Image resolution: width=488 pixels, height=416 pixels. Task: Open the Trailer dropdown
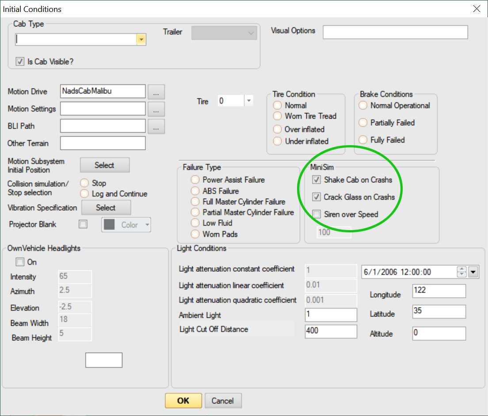(x=224, y=33)
